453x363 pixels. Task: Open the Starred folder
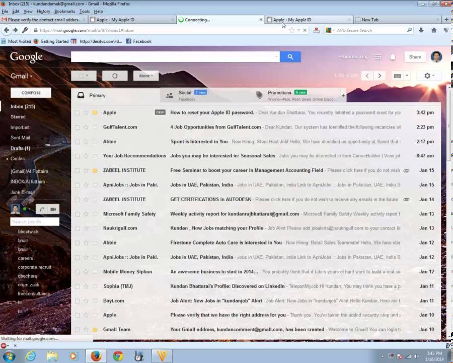tap(18, 116)
